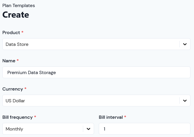This screenshot has height=137, width=194.
Task: Open the Bill frequency select showing Monthly
Action: (48, 129)
